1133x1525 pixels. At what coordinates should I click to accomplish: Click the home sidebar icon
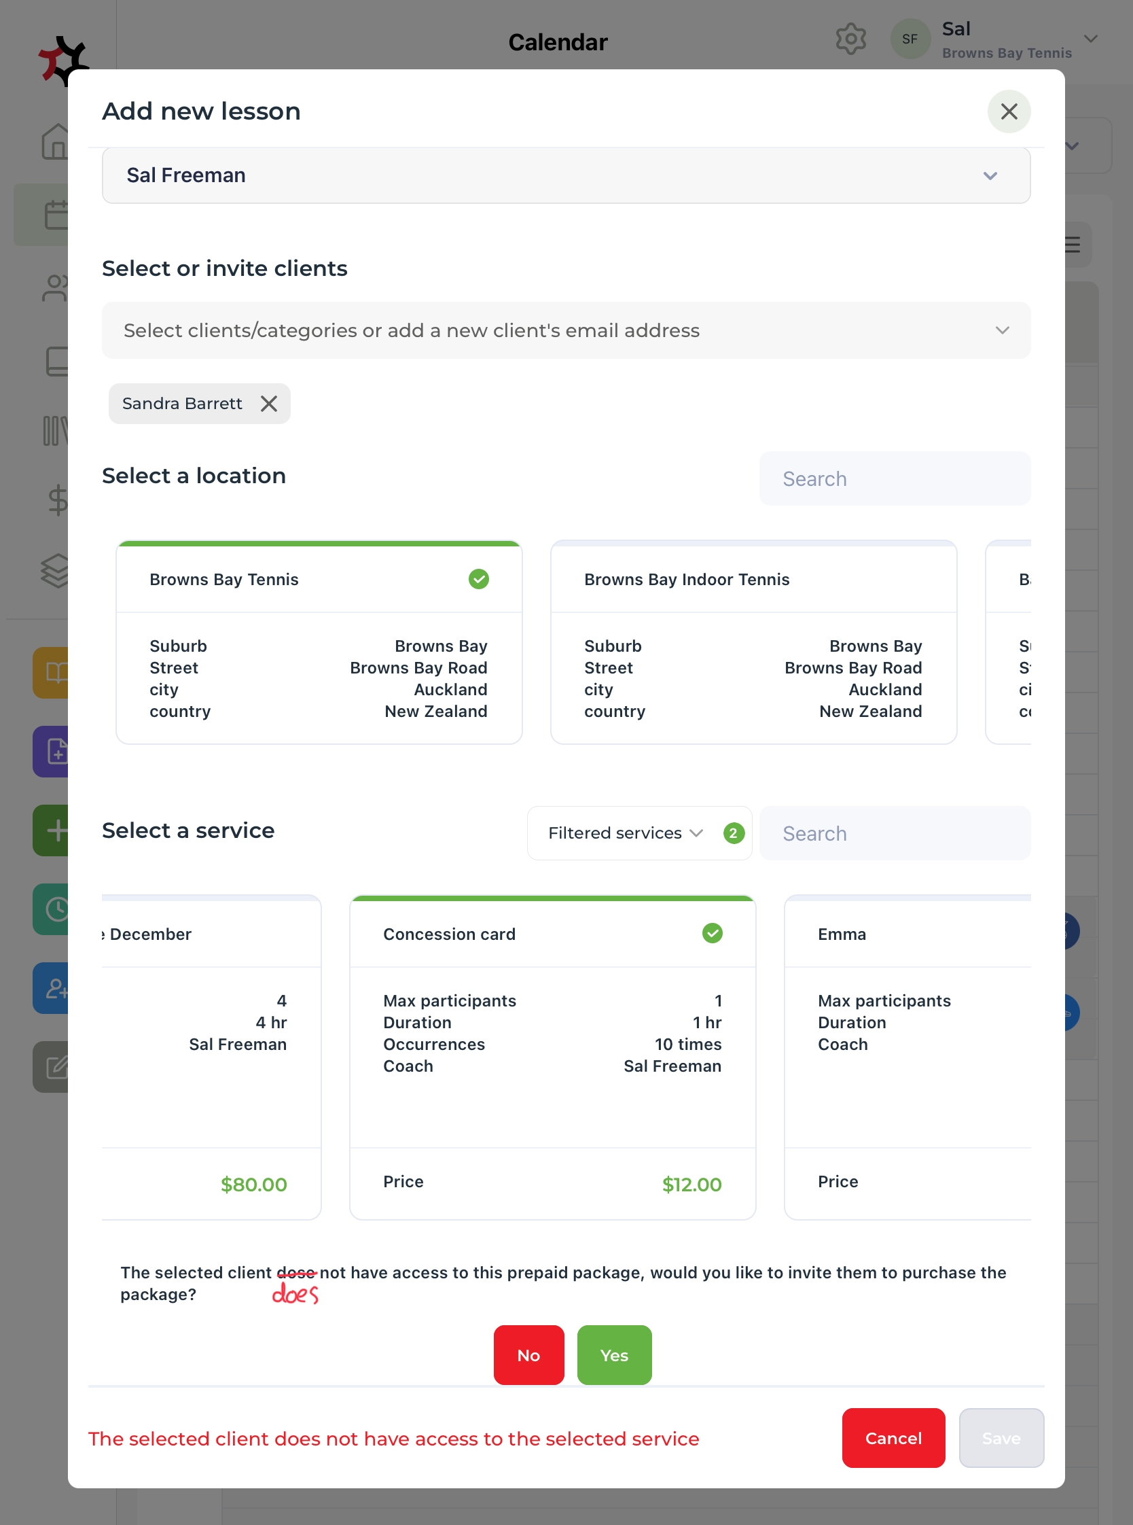click(55, 142)
